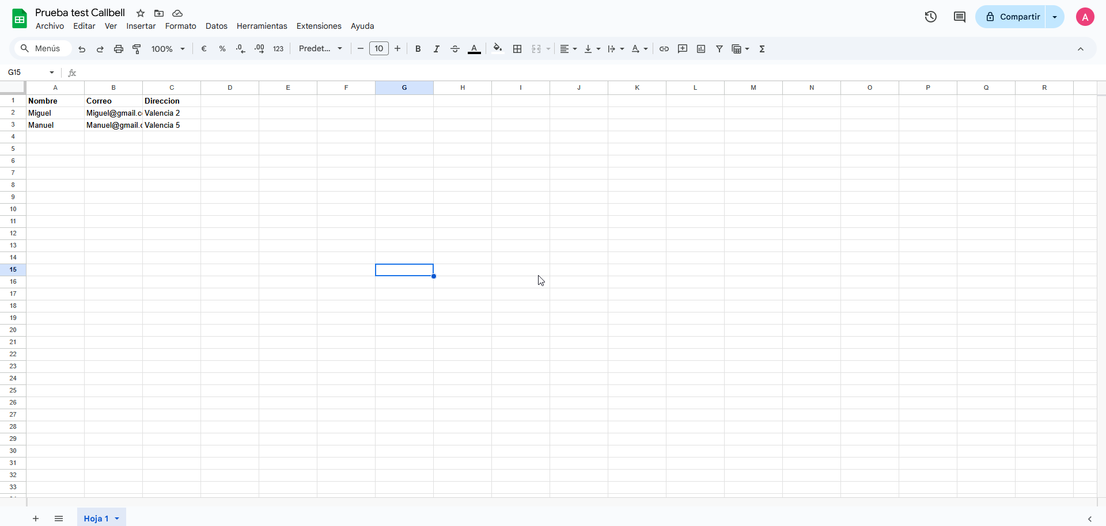Rename the Prueba test Callbell title
The image size is (1106, 526).
point(80,13)
